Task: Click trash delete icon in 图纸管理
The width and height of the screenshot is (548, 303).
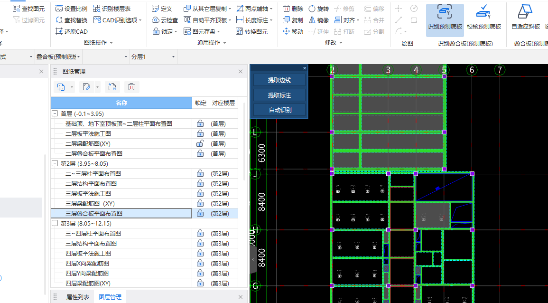Action: tap(131, 87)
